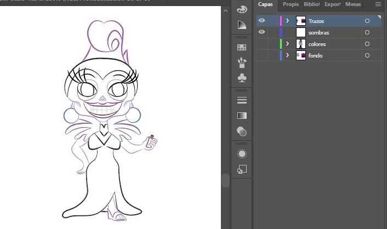
Task: Open the Graphic Styles panel icon
Action: [x=242, y=169]
